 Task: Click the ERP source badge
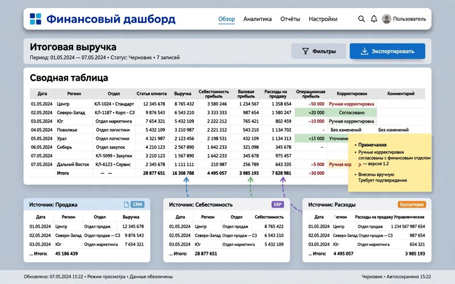click(277, 204)
